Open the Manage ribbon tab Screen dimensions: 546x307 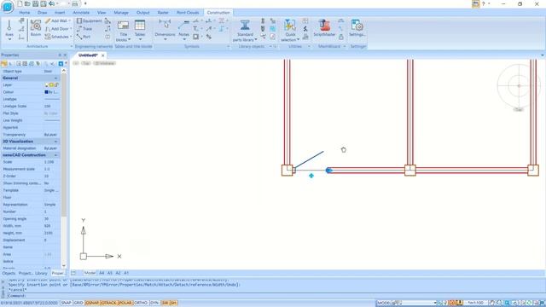click(121, 13)
